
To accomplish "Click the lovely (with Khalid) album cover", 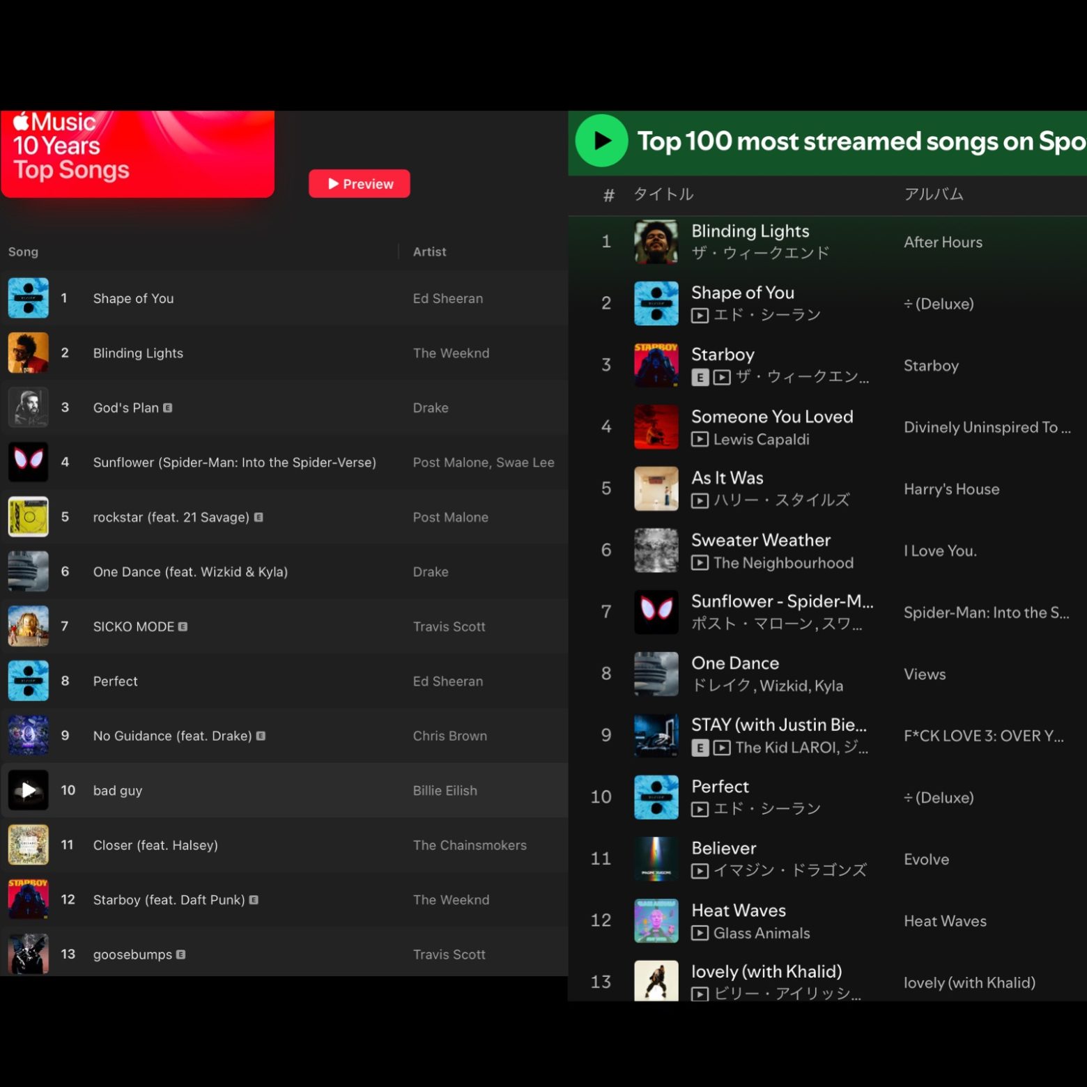I will coord(656,981).
